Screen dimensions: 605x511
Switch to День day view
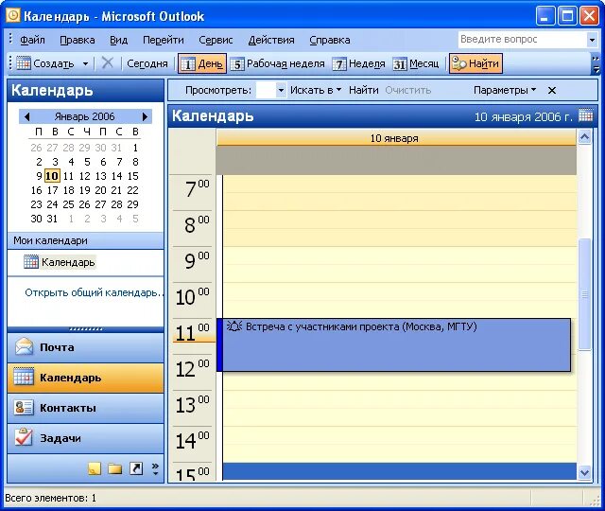coord(201,63)
